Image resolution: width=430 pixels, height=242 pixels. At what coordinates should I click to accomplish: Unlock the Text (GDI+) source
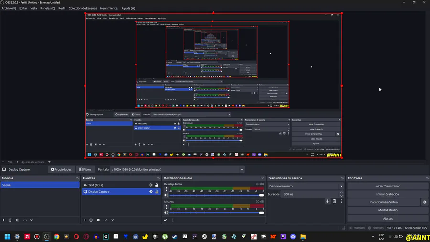click(157, 185)
